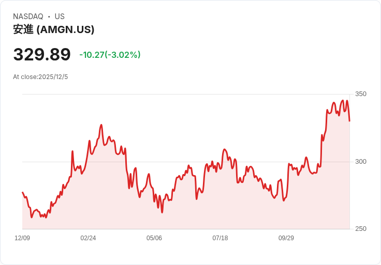Click the July peak on the price line

pyautogui.click(x=224, y=149)
